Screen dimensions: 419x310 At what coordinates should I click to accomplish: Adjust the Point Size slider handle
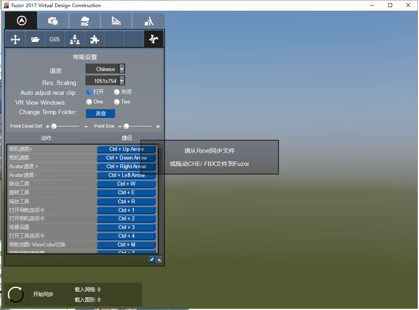point(126,126)
